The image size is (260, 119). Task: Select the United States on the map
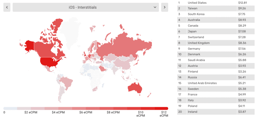(x=51, y=62)
